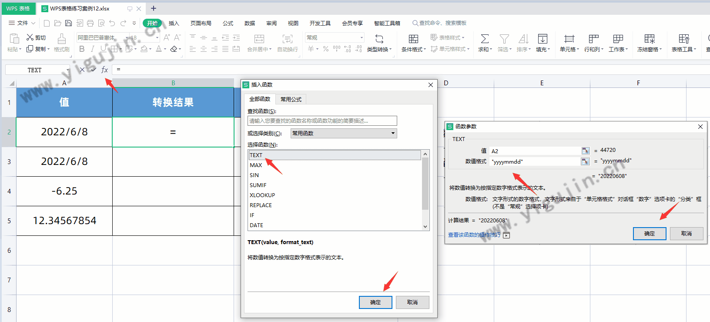Open the number format 常规 dropdown
Screen dimensions: 710x322
[x=362, y=38]
